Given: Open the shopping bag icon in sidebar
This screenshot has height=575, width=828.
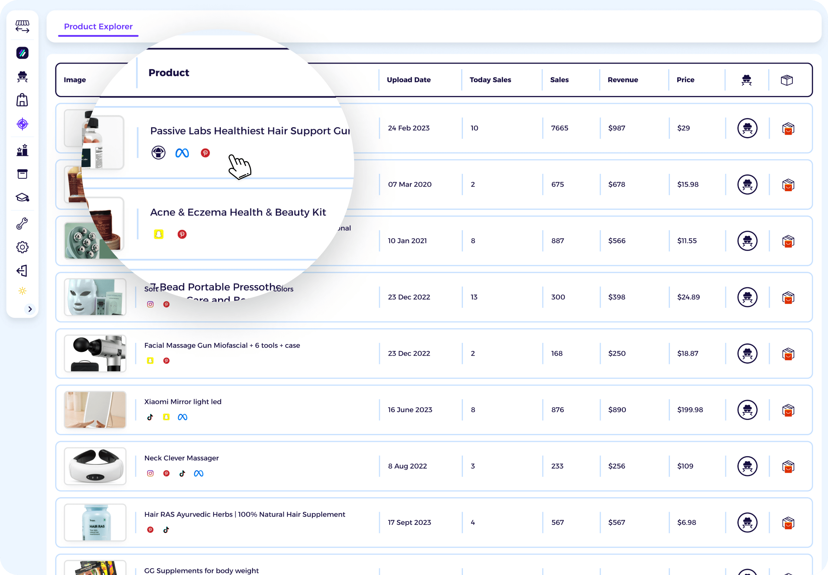Looking at the screenshot, I should (22, 100).
